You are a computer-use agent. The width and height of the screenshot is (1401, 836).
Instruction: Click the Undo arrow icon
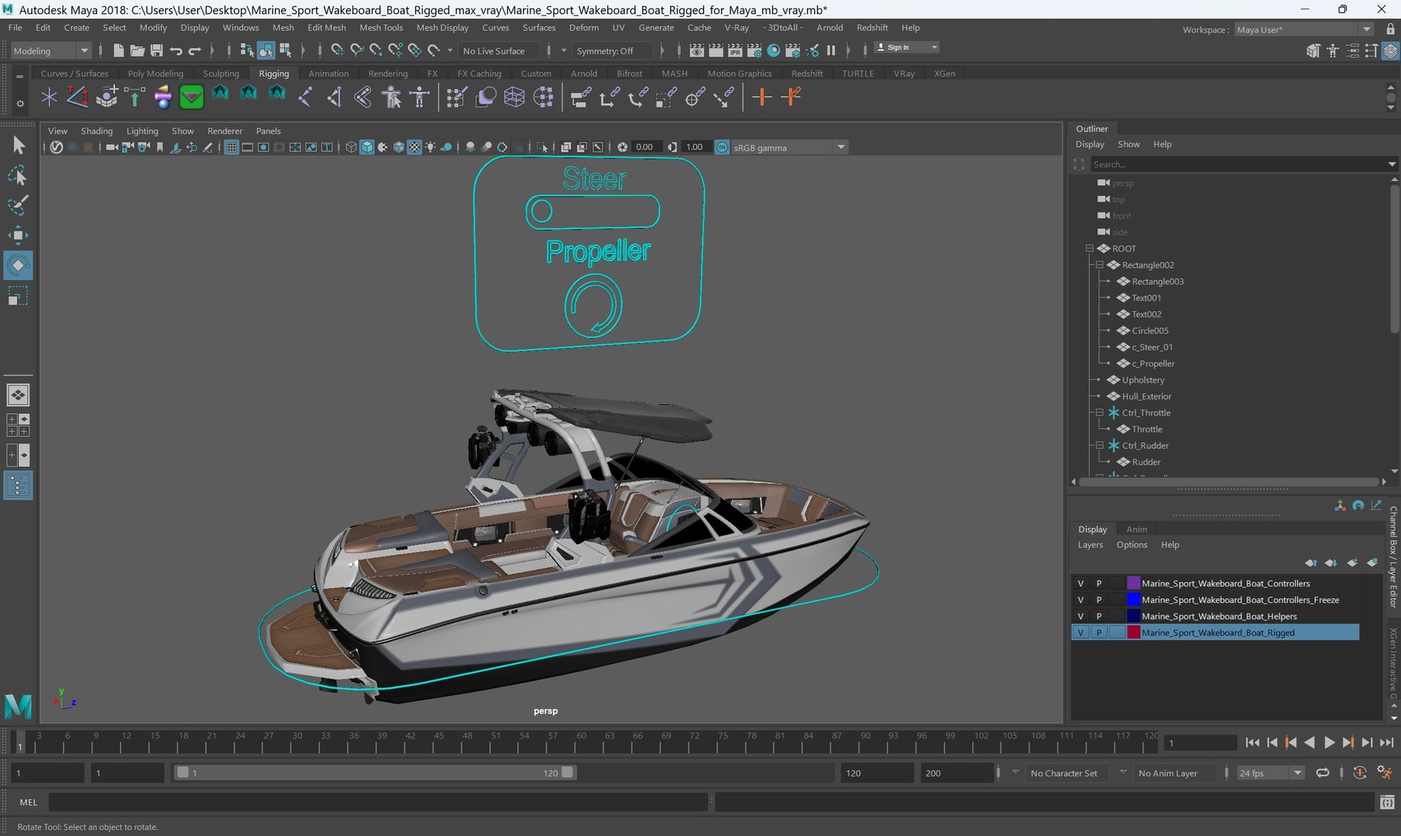click(x=176, y=50)
